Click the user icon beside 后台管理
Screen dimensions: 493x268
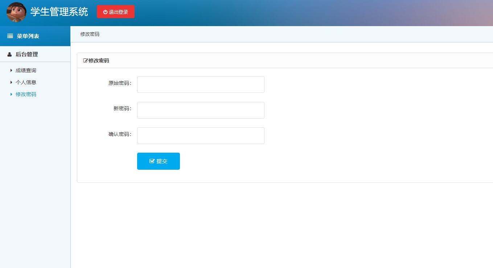(x=10, y=54)
